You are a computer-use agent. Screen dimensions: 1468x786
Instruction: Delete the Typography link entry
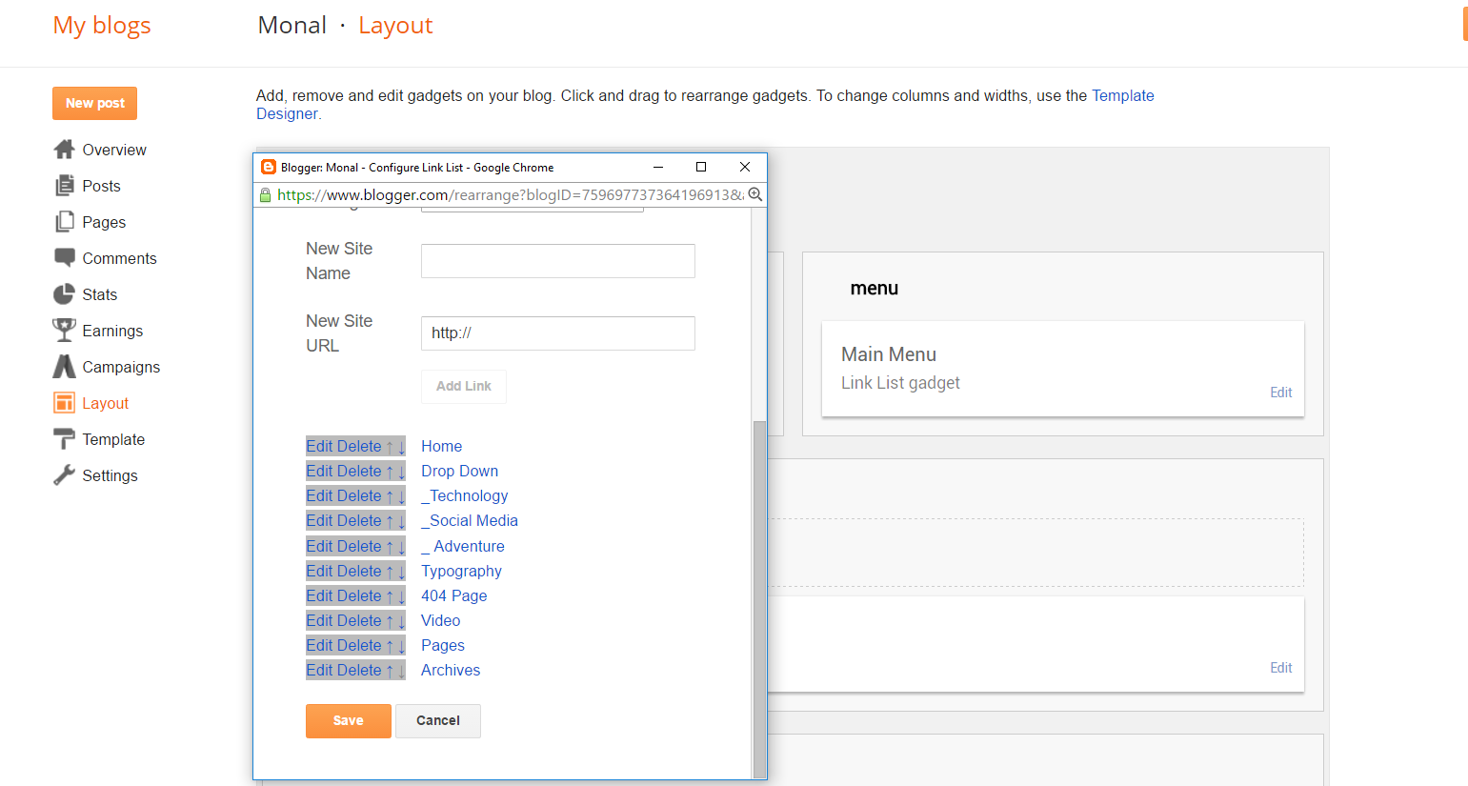click(358, 571)
